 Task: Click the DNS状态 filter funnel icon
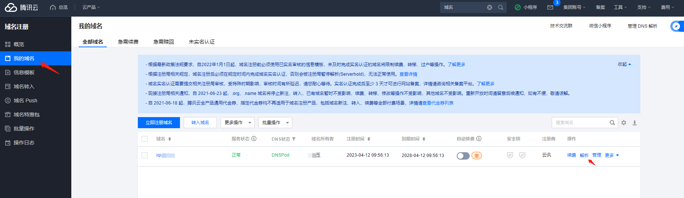click(294, 139)
